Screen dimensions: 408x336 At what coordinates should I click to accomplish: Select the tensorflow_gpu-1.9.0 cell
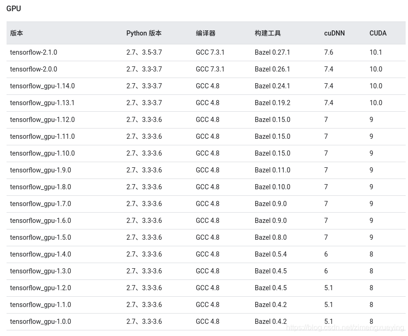(x=41, y=170)
